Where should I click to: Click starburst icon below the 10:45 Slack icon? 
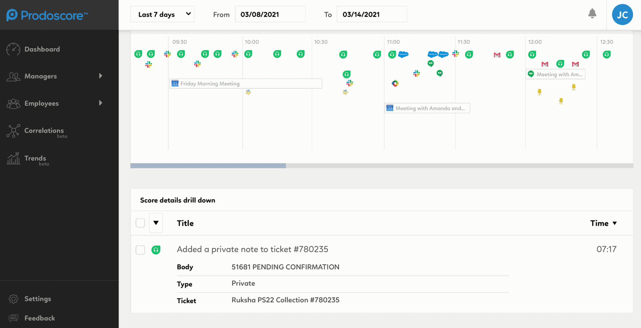pos(345,92)
